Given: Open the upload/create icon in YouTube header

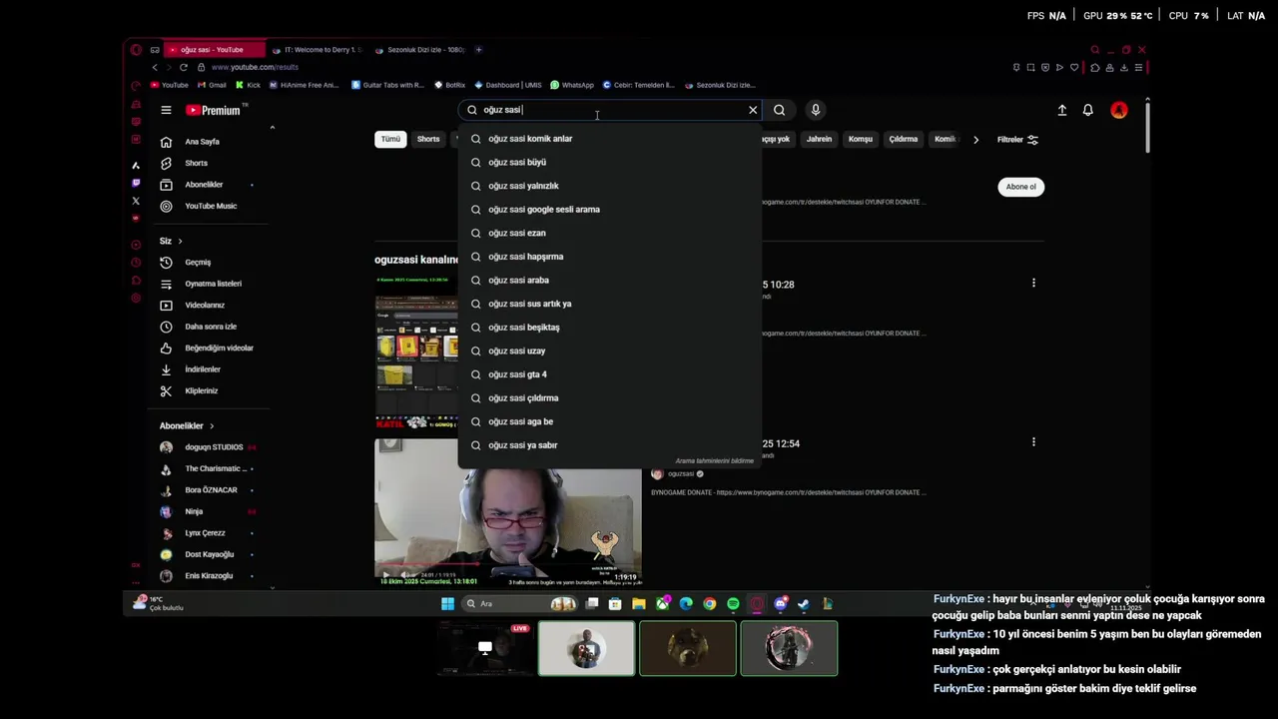Looking at the screenshot, I should pyautogui.click(x=1062, y=110).
